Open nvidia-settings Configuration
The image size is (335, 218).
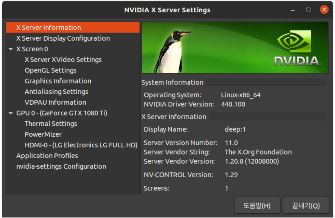point(61,166)
